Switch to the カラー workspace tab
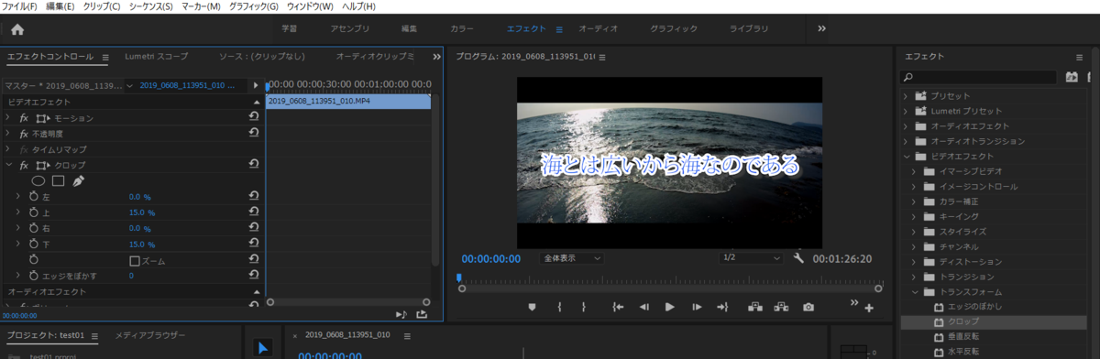Image resolution: width=1100 pixels, height=359 pixels. [x=462, y=29]
